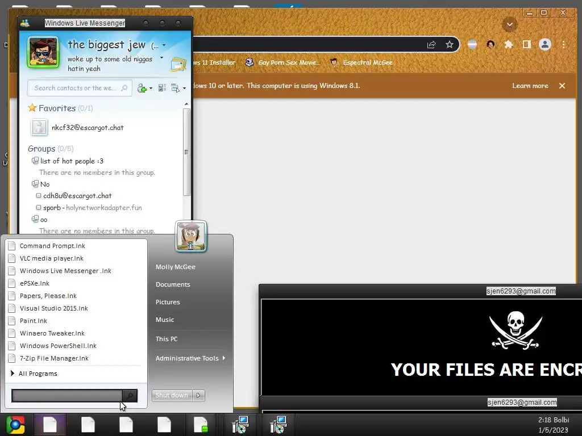Click the Messenger contact list scrollbar
582x436 pixels.
click(186, 152)
